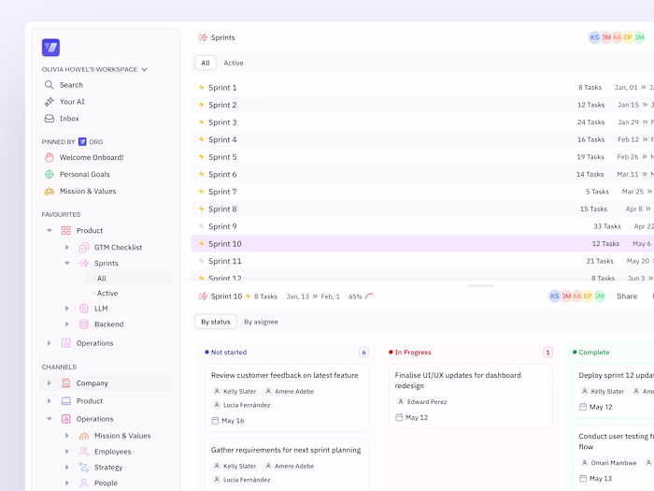Screen dimensions: 654x491
Task: Select All under Sprints in sidebar
Action: (x=129, y=279)
